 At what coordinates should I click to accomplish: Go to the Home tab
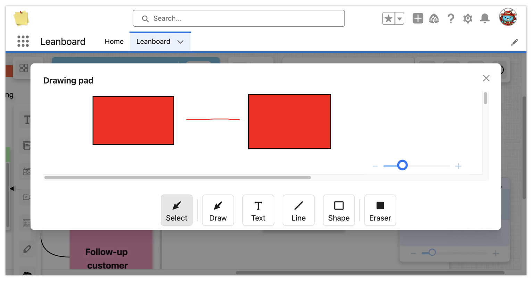(x=114, y=41)
